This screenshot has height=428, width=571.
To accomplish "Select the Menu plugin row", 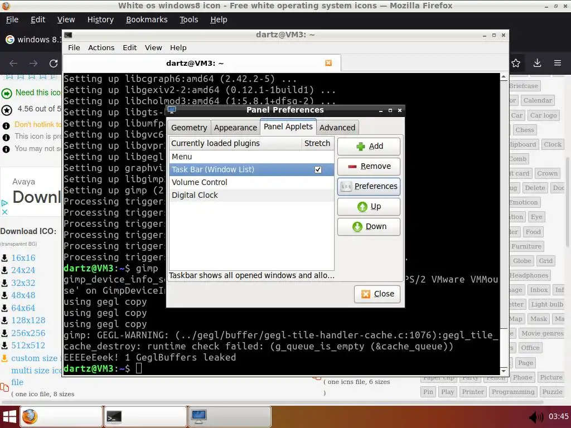I will (251, 157).
